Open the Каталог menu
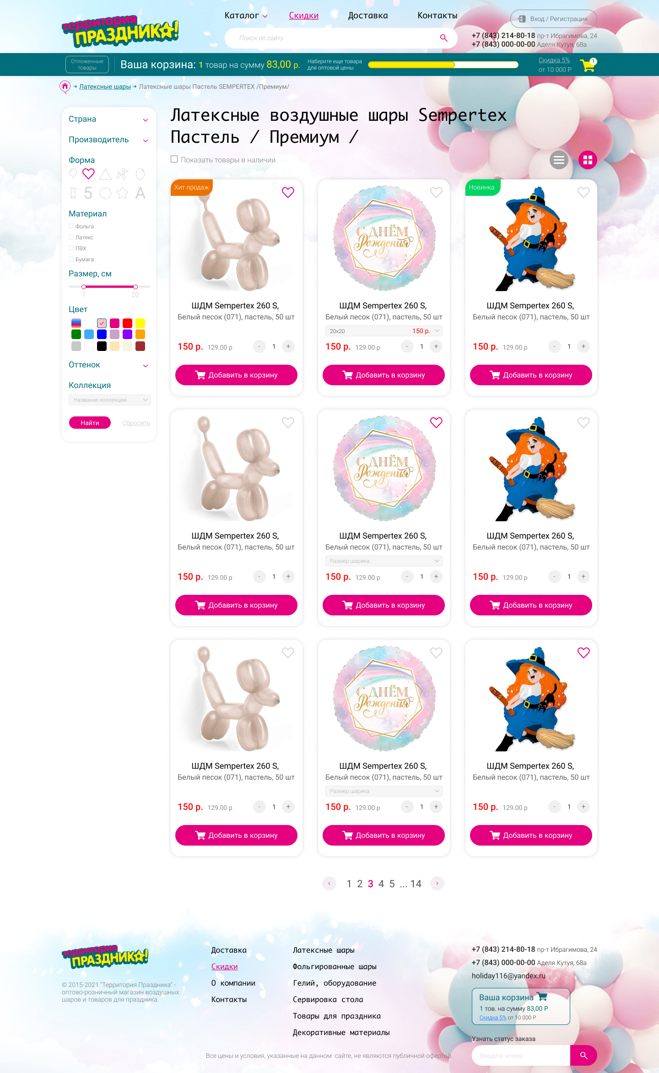 pos(246,16)
